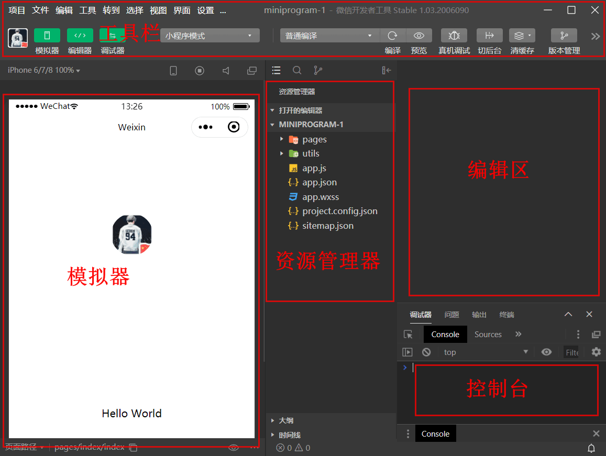
Task: Open console settings gear icon
Action: [597, 352]
